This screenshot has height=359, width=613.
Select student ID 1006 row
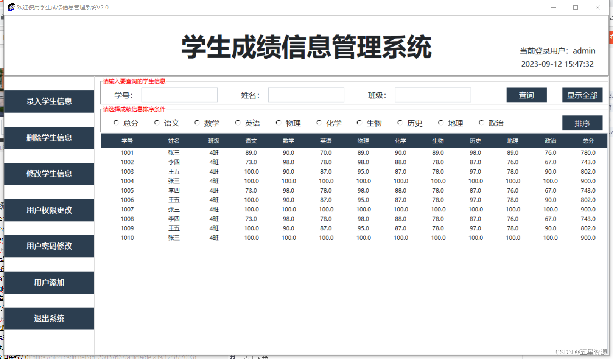(x=354, y=200)
